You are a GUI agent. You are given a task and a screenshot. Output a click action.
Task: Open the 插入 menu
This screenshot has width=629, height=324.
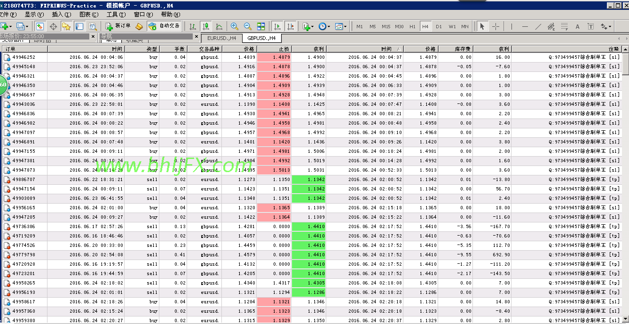(x=61, y=15)
